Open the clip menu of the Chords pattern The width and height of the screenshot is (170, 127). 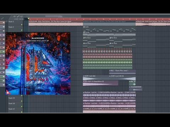click(84, 32)
